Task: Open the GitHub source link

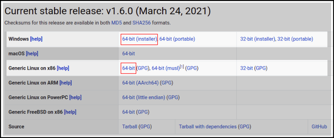Action: [319, 127]
